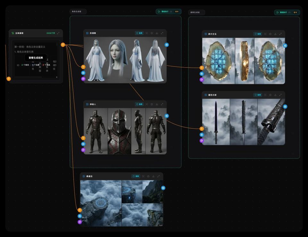Click the orange text input port of 神秘人

83,138
